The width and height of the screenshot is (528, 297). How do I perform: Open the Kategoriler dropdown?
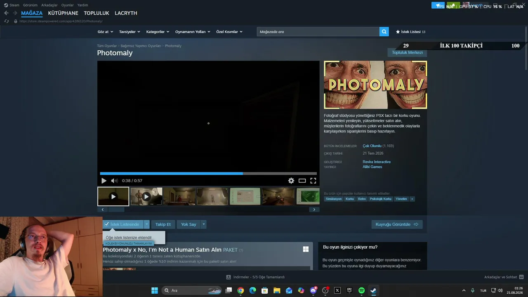click(x=158, y=32)
